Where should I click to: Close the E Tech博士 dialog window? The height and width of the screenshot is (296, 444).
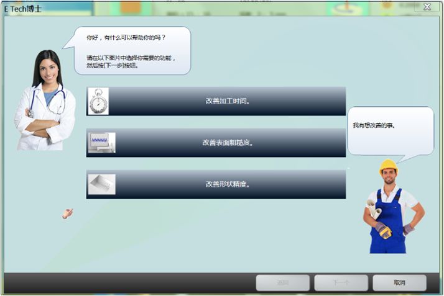click(427, 7)
